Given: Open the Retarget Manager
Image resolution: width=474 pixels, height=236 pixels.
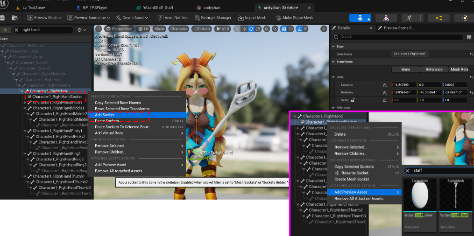Looking at the screenshot, I should (213, 18).
